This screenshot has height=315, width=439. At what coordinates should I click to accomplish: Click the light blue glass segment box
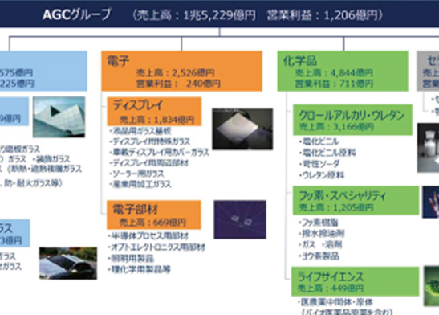point(43,72)
